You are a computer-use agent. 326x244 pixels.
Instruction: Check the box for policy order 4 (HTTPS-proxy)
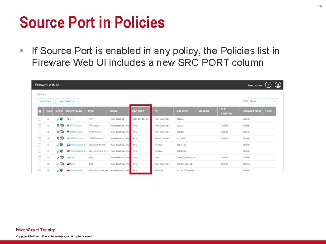tap(40, 139)
